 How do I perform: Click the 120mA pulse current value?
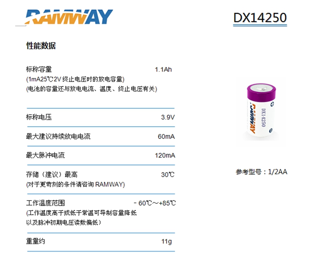165,156
